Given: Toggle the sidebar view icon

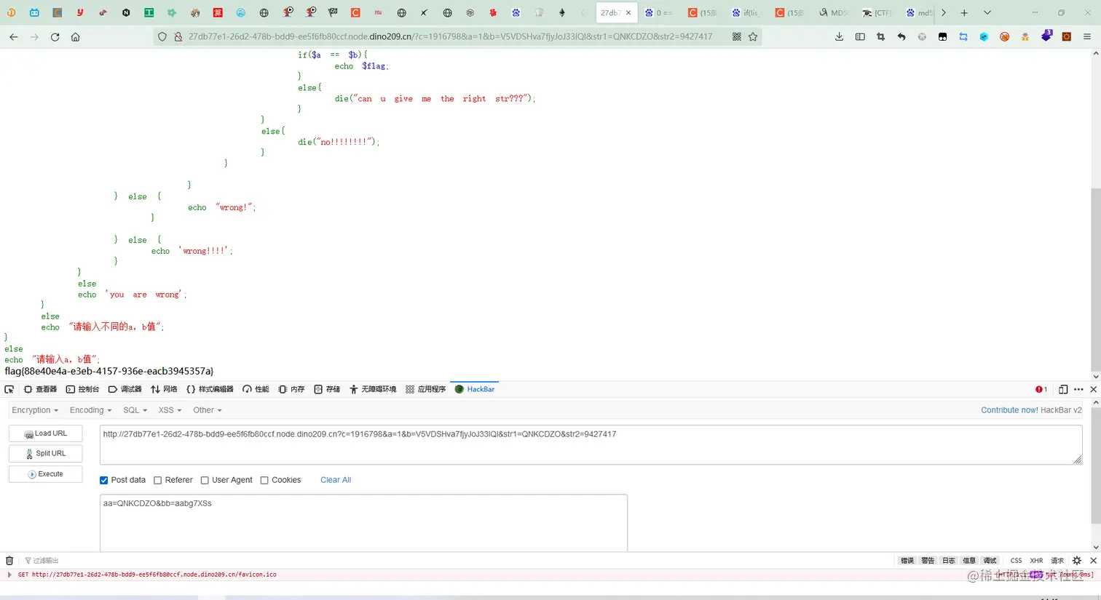Looking at the screenshot, I should point(860,36).
